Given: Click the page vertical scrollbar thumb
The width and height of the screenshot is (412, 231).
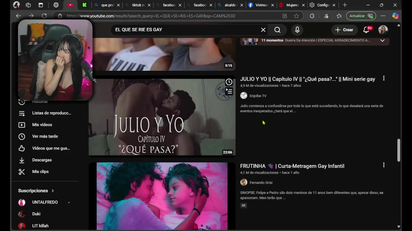Looking at the screenshot, I should tap(399, 150).
